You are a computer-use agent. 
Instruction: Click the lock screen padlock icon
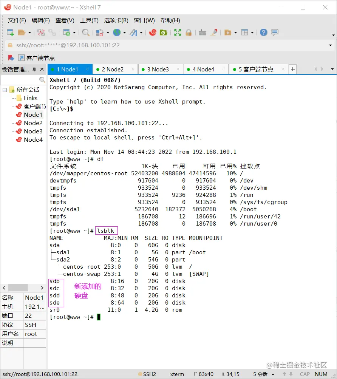(189, 32)
